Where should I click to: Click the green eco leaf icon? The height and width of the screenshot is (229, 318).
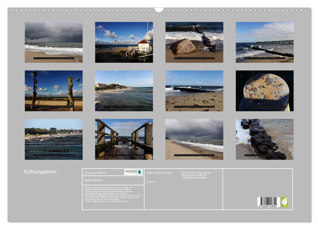pos(285,202)
